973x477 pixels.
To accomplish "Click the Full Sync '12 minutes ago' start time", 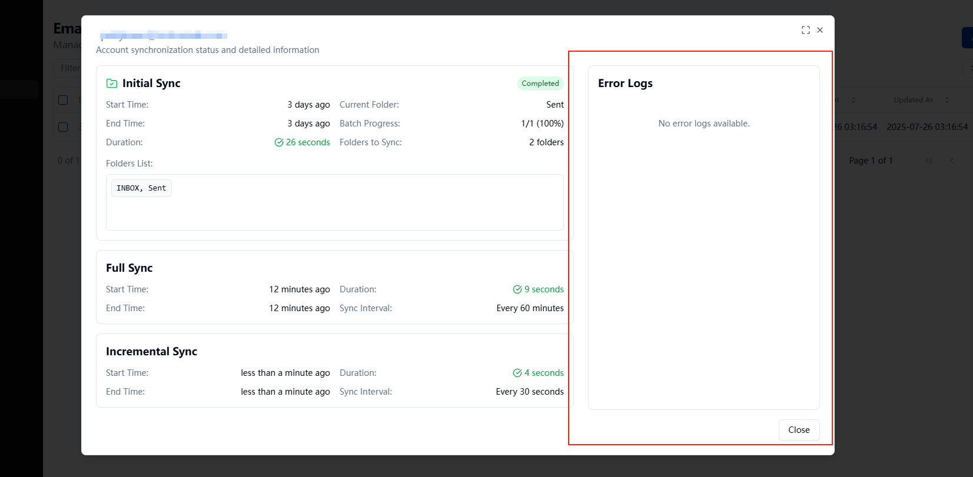I will point(300,289).
